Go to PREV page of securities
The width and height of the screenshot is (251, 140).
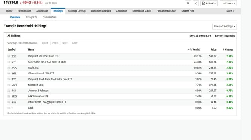(x=55, y=43)
